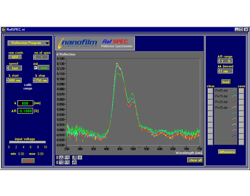Click the Y-axis autoscale icon
Viewport: 250px width, 196px height.
point(61,163)
